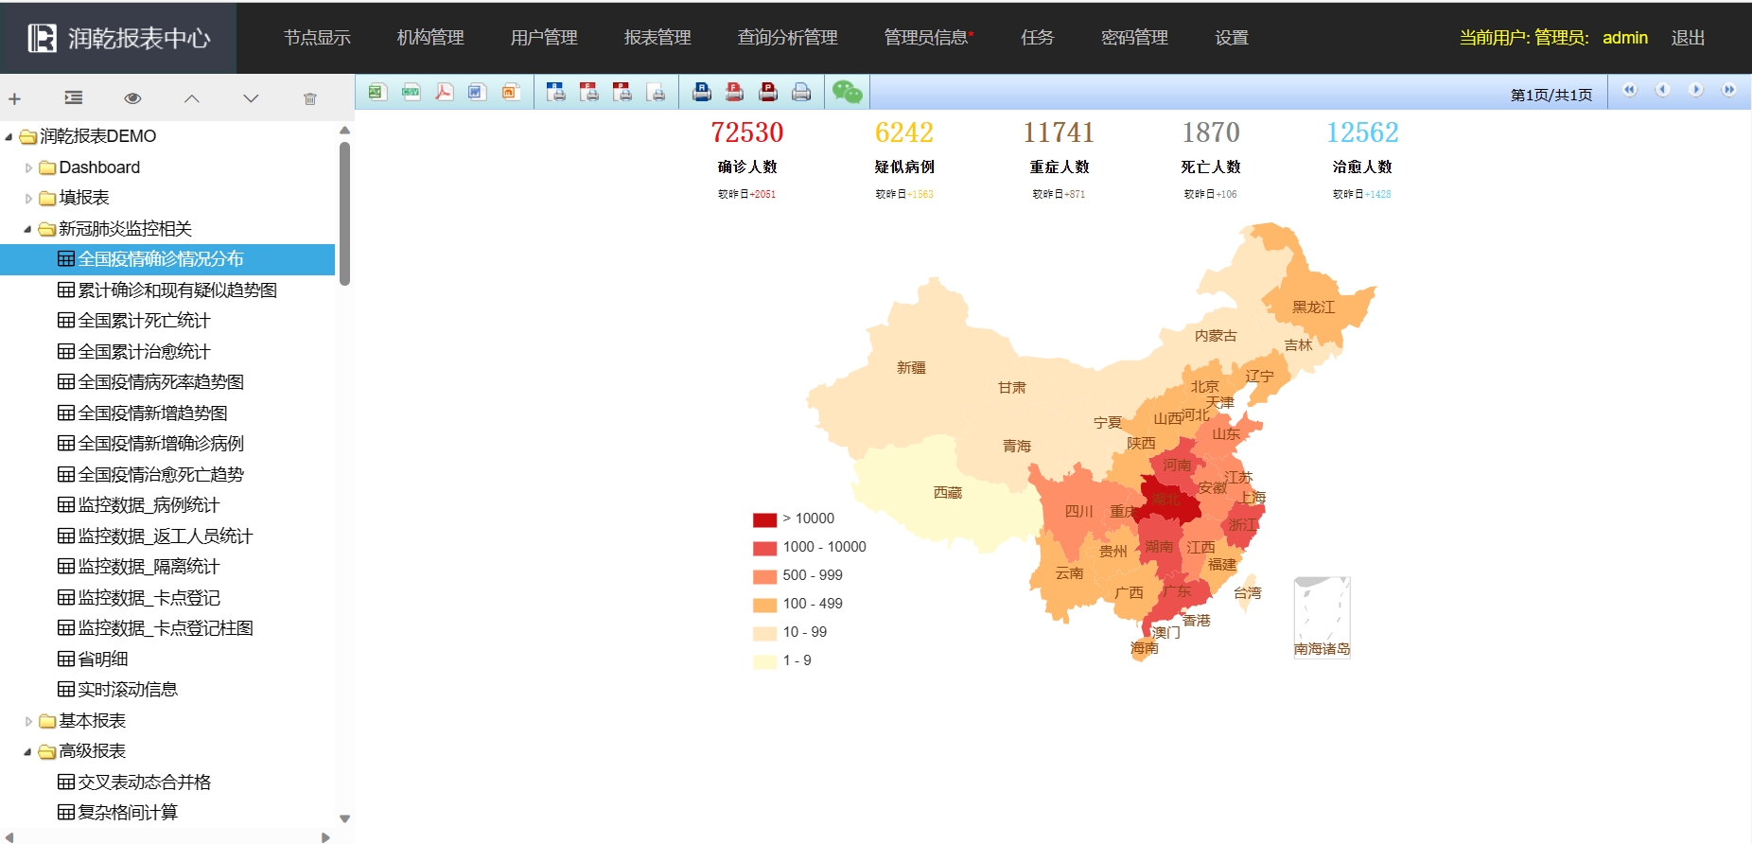Move node up with chevron icon

coord(192,98)
